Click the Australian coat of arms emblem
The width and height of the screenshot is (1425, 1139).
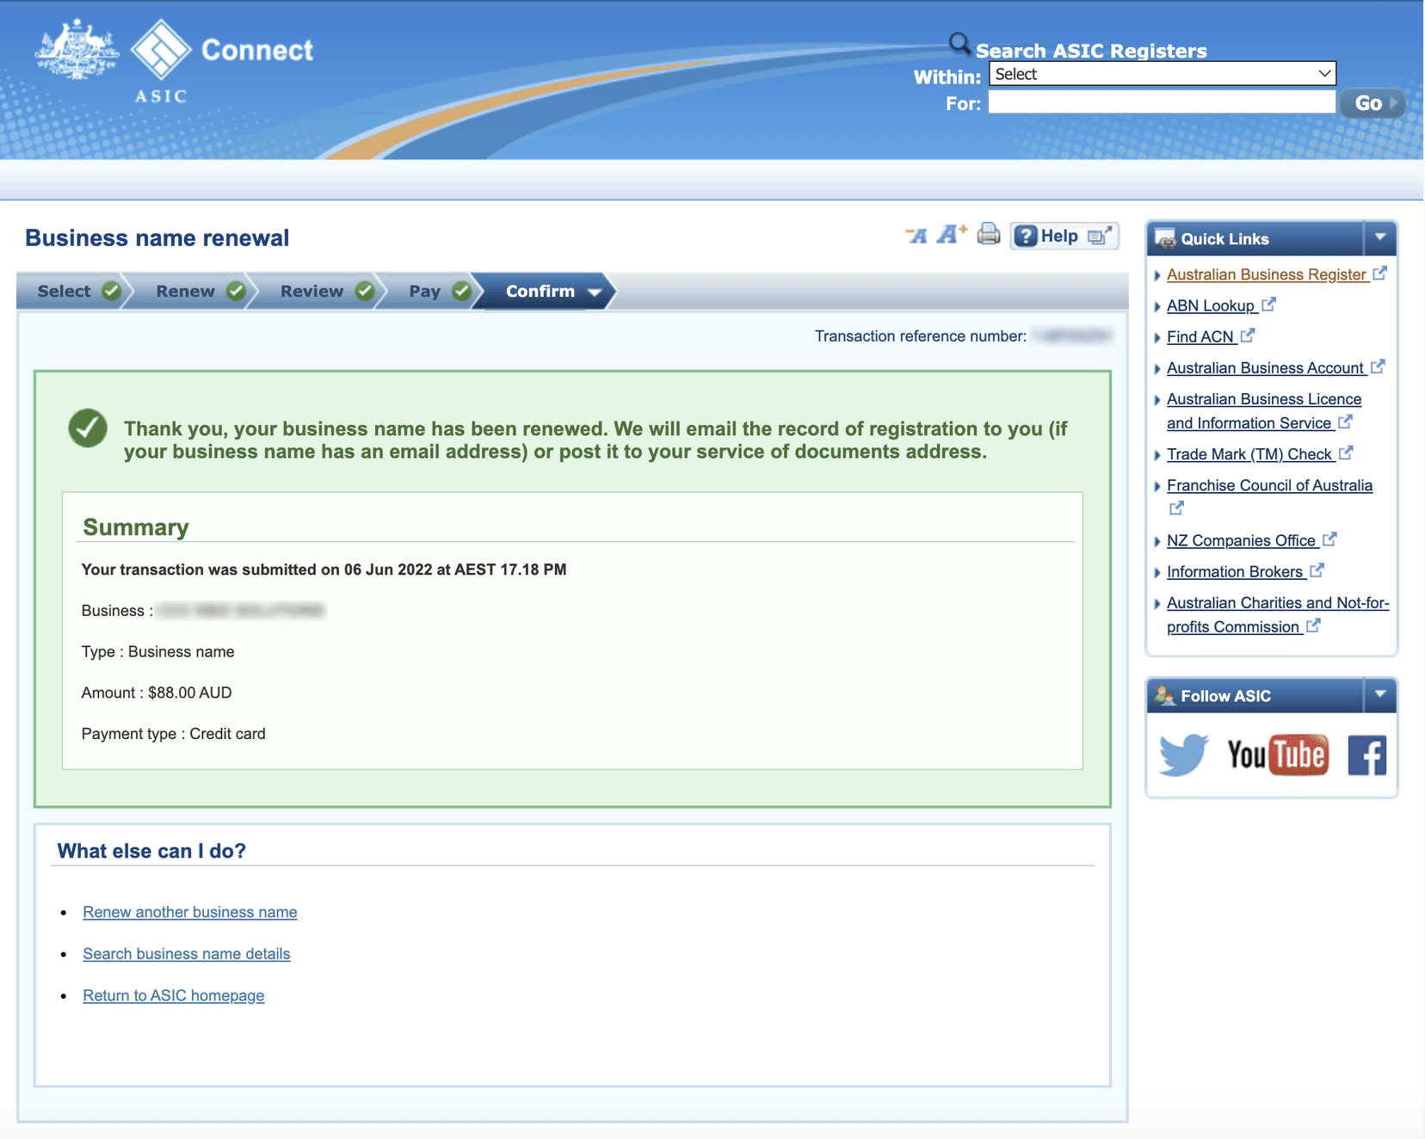click(x=77, y=50)
